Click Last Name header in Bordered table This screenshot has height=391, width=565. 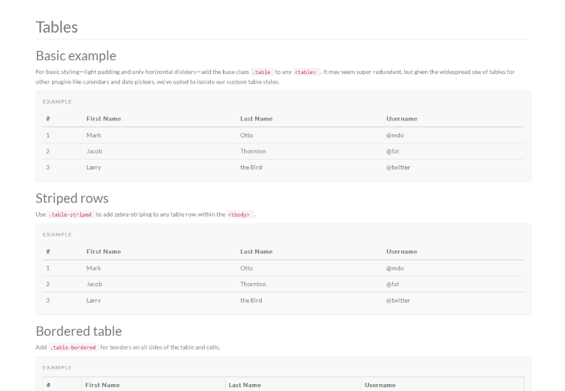coord(245,385)
